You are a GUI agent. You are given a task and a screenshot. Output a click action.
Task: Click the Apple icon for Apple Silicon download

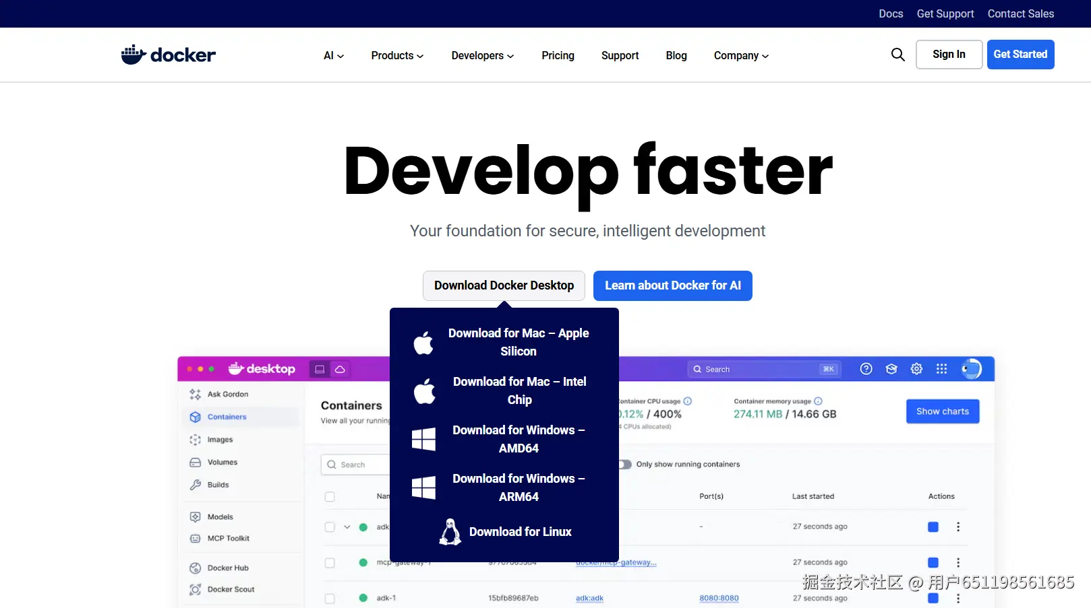[x=423, y=343]
